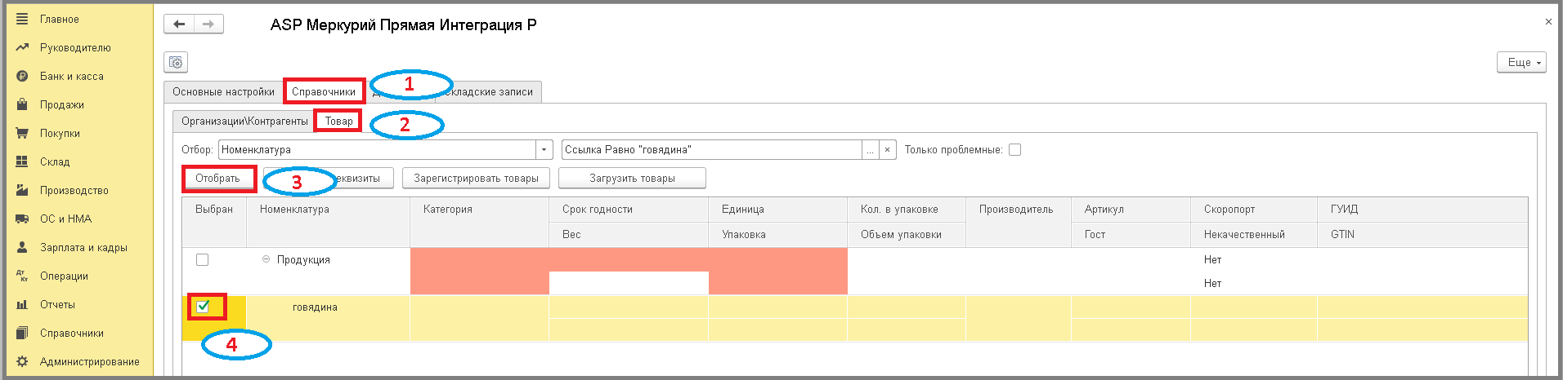
Task: Open the Отбор Номенклатура dropdown arrow
Action: 544,150
